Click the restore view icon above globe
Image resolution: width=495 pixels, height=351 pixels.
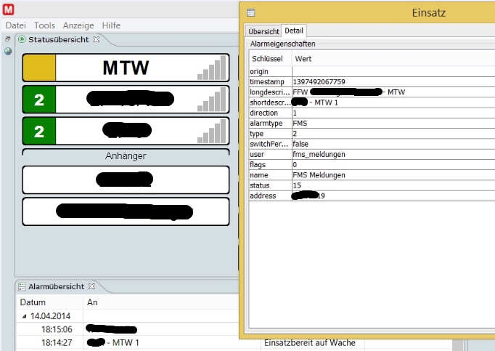click(x=8, y=39)
